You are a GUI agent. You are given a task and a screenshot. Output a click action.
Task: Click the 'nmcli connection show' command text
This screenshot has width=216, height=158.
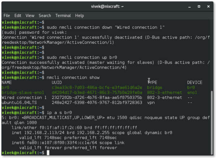73,78
